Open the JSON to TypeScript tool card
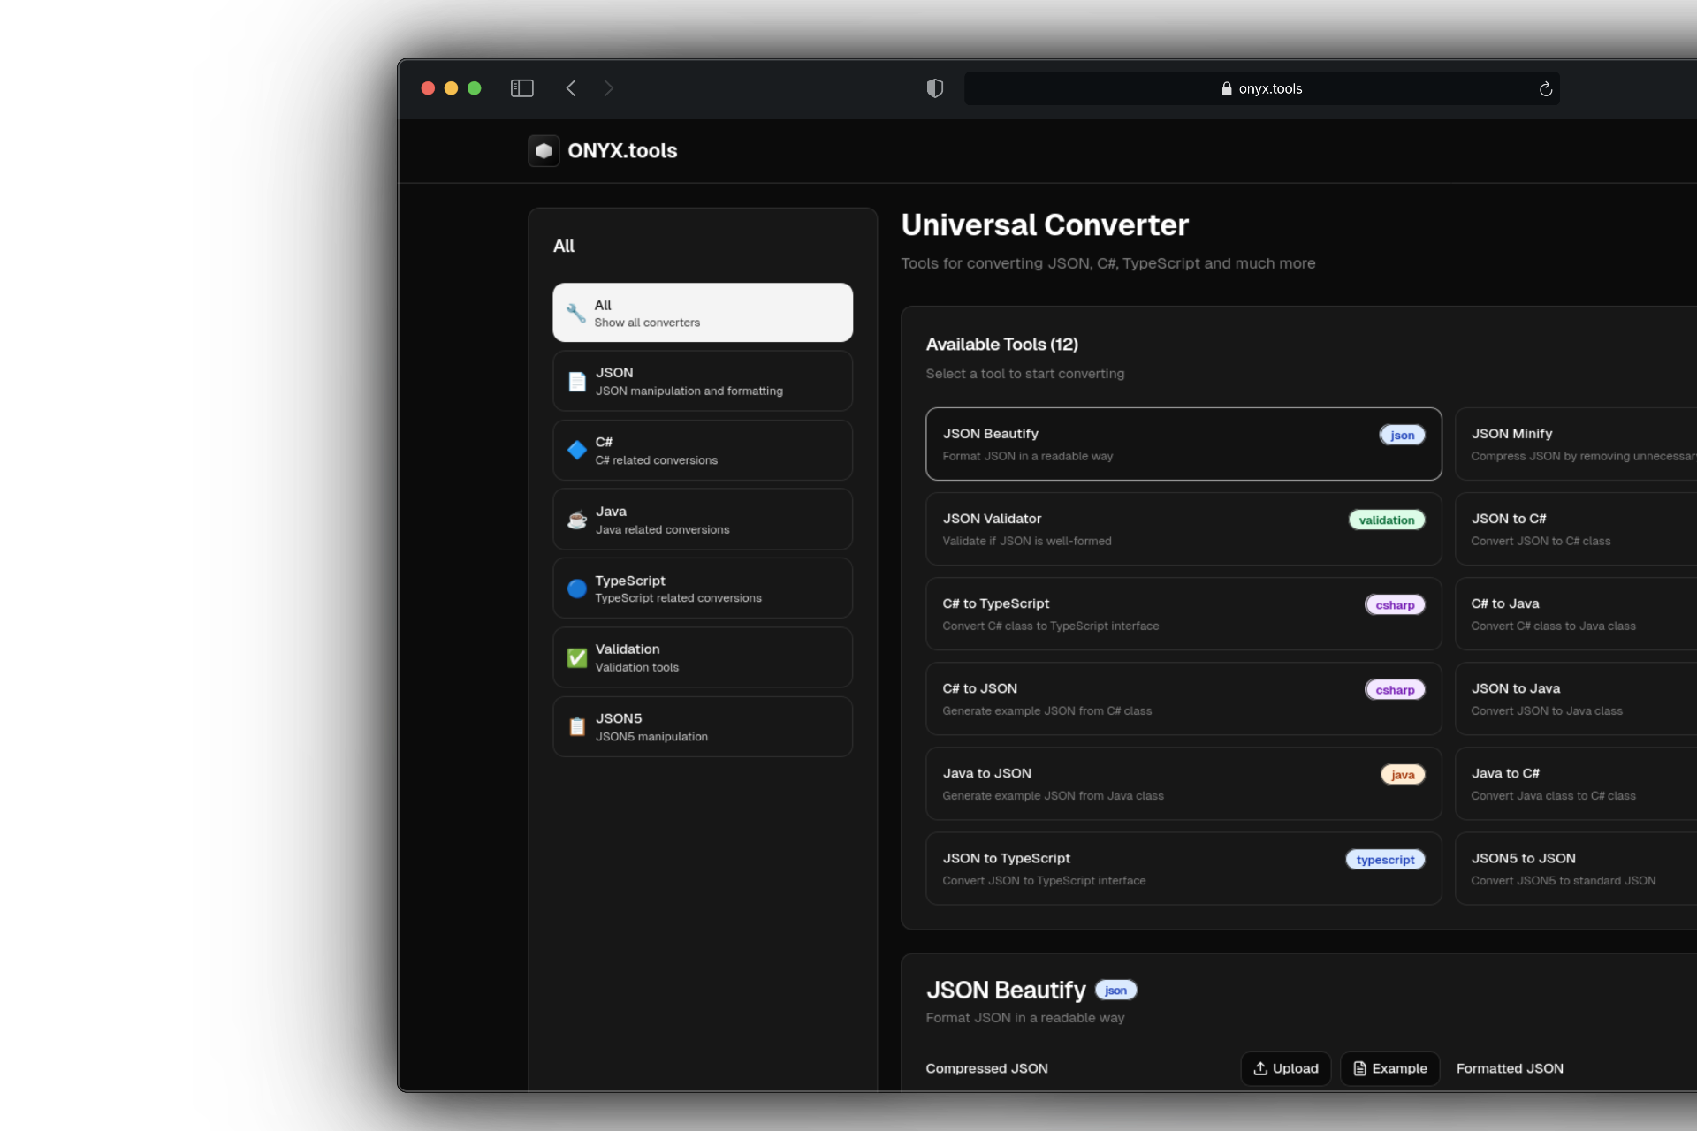This screenshot has width=1697, height=1131. point(1183,868)
